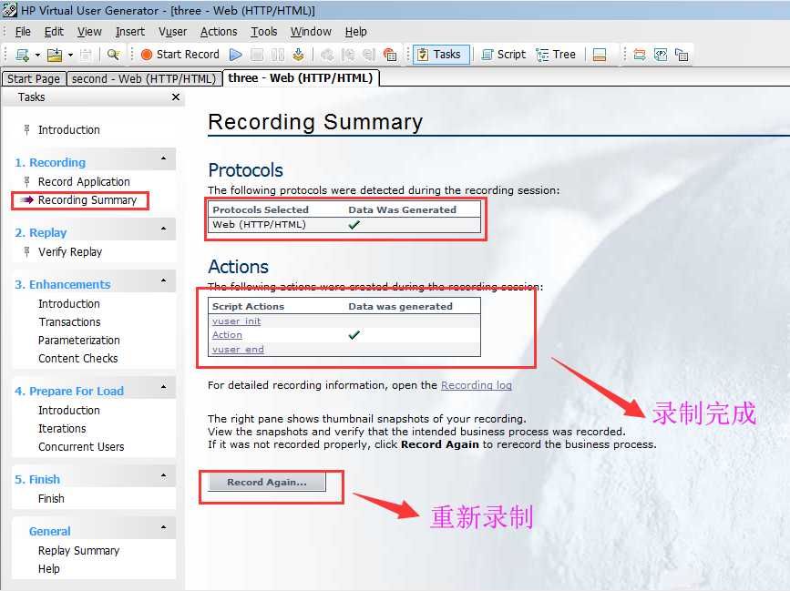
Task: Open the Iterations task
Action: pyautogui.click(x=62, y=429)
